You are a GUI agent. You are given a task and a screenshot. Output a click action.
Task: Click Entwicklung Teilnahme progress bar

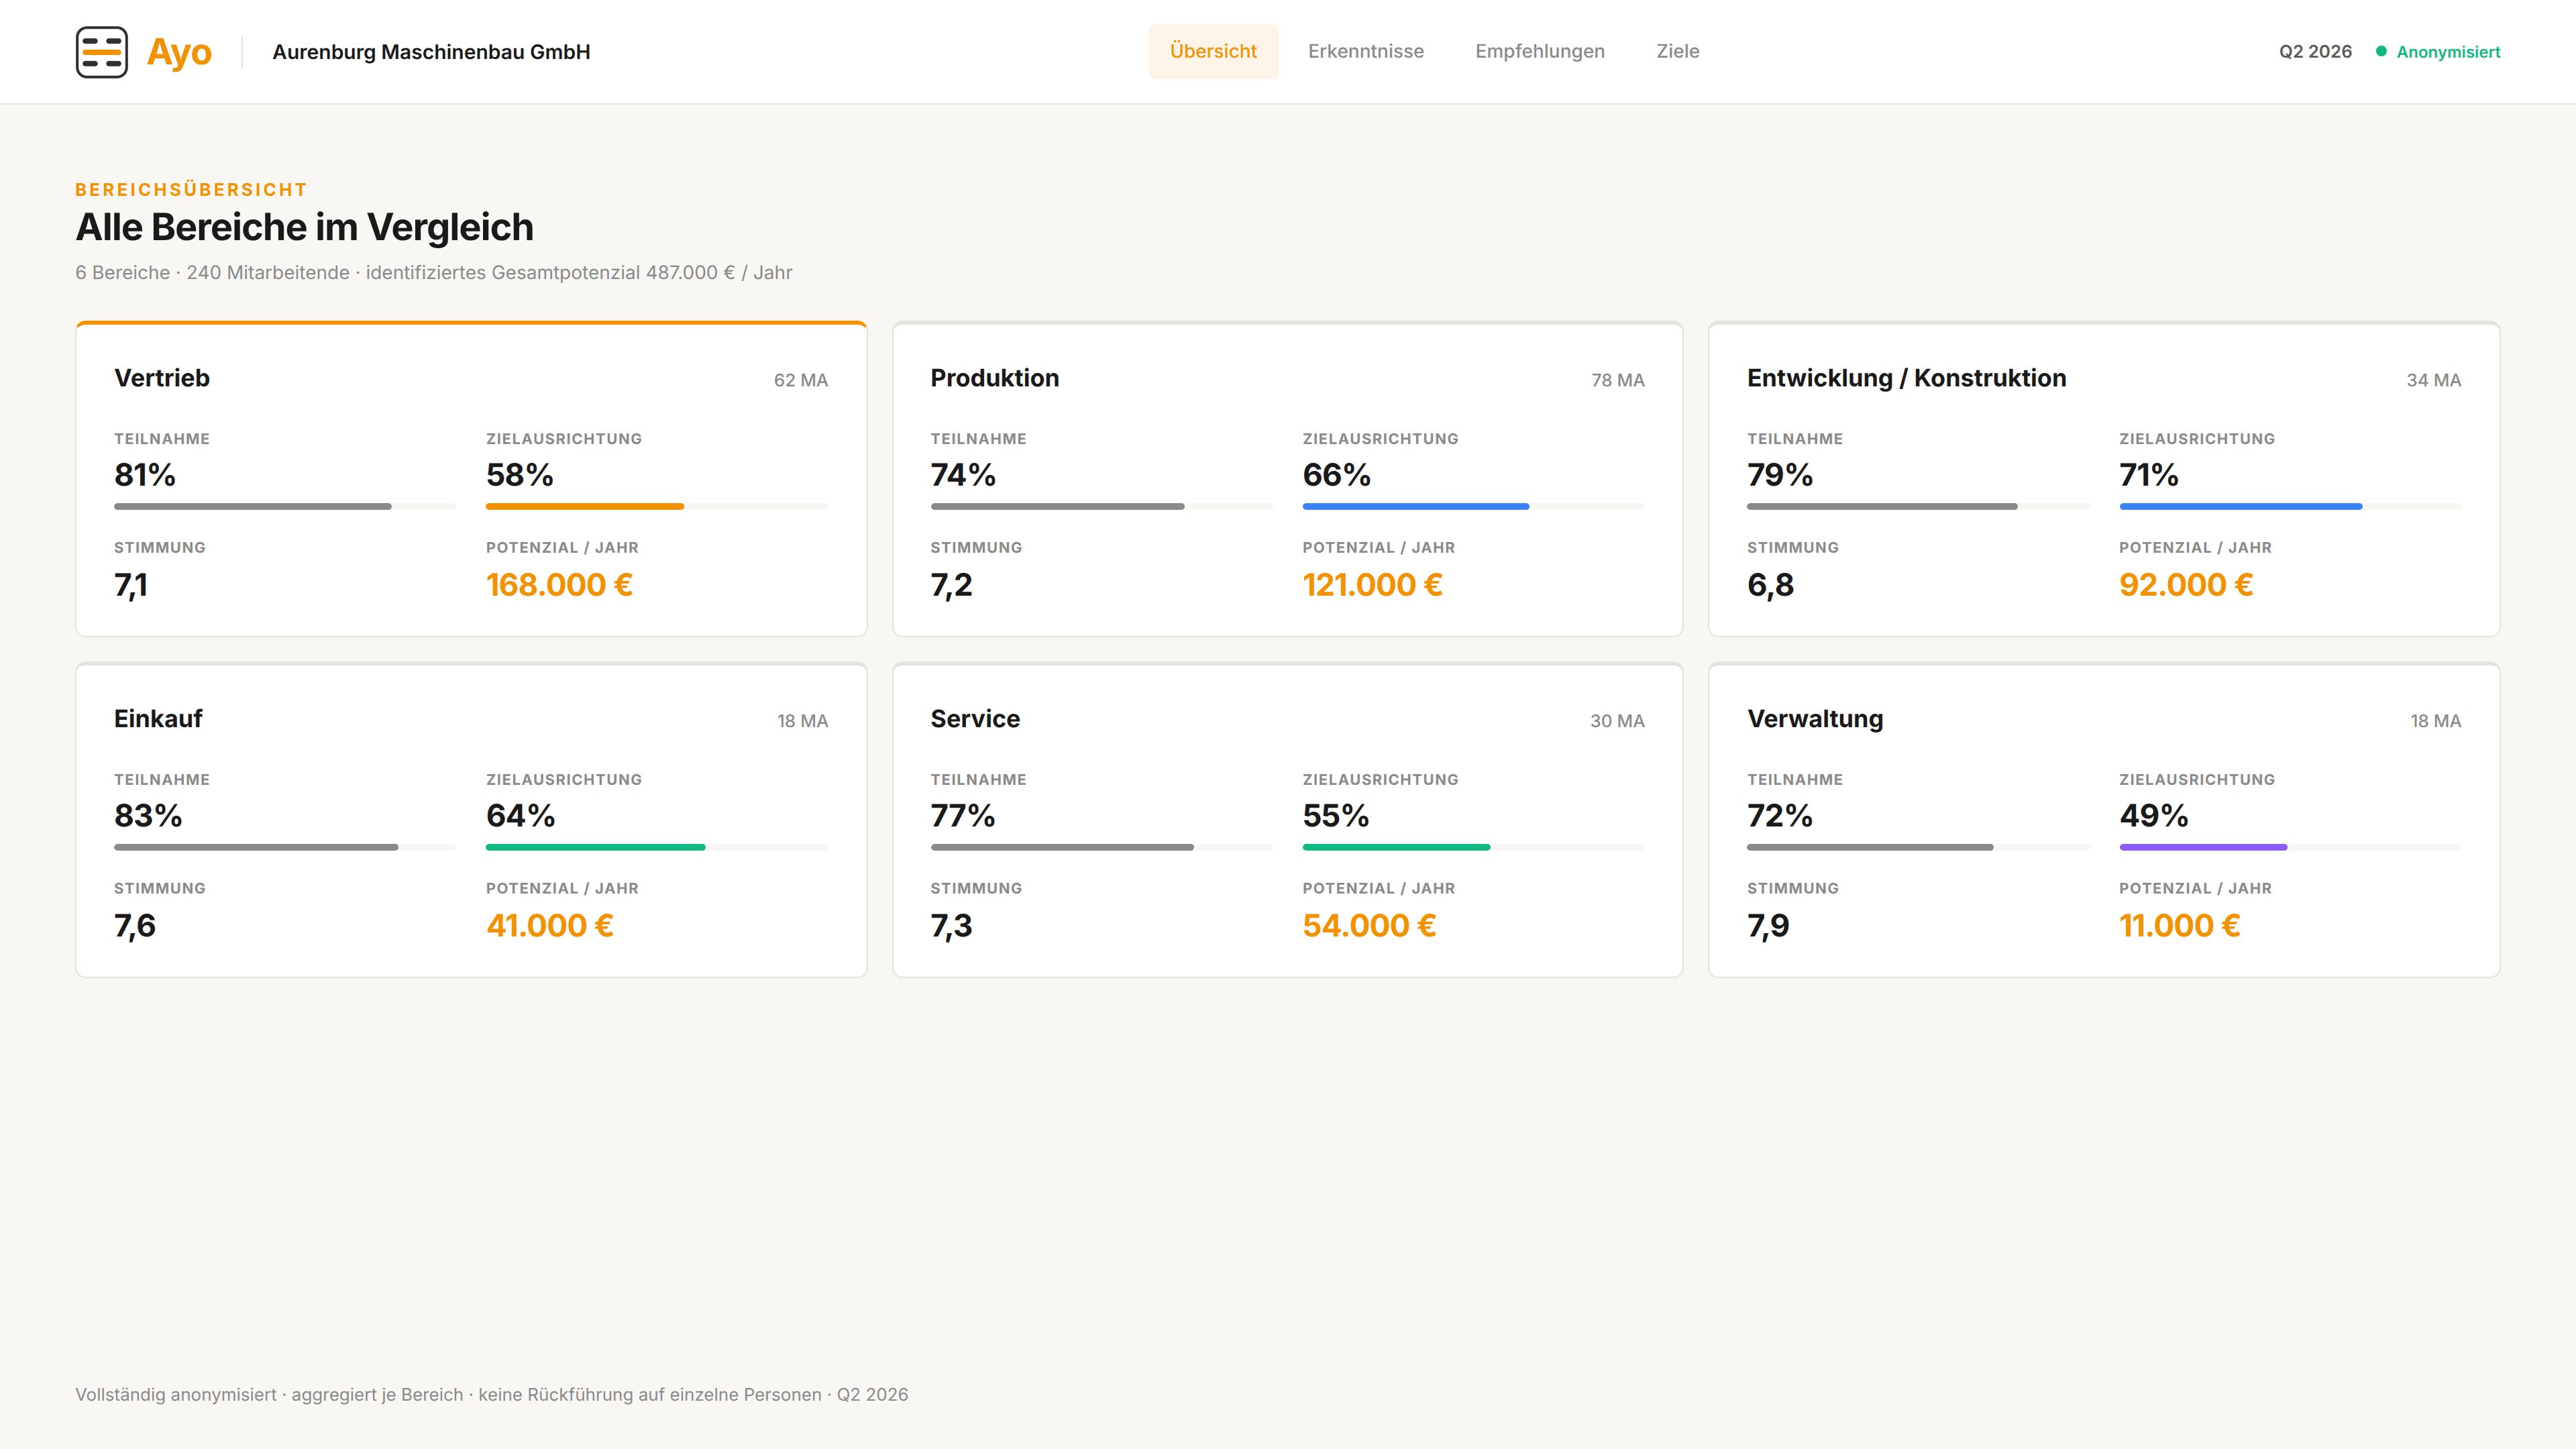point(1918,507)
